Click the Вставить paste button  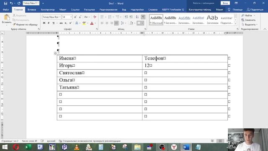pos(7,19)
